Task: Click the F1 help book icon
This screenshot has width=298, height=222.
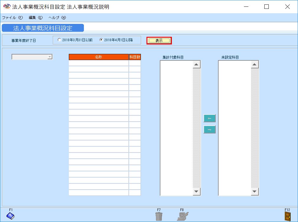Action: [10, 216]
